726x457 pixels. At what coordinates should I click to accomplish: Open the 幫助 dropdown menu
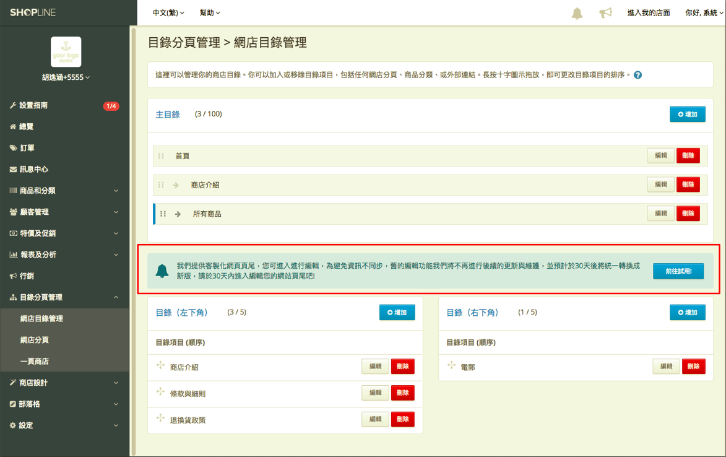[x=210, y=13]
